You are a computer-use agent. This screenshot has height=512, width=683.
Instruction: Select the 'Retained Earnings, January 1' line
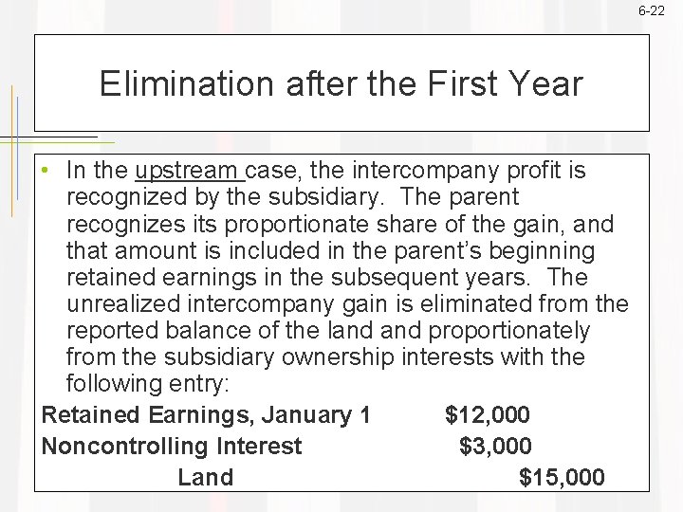[x=206, y=414]
